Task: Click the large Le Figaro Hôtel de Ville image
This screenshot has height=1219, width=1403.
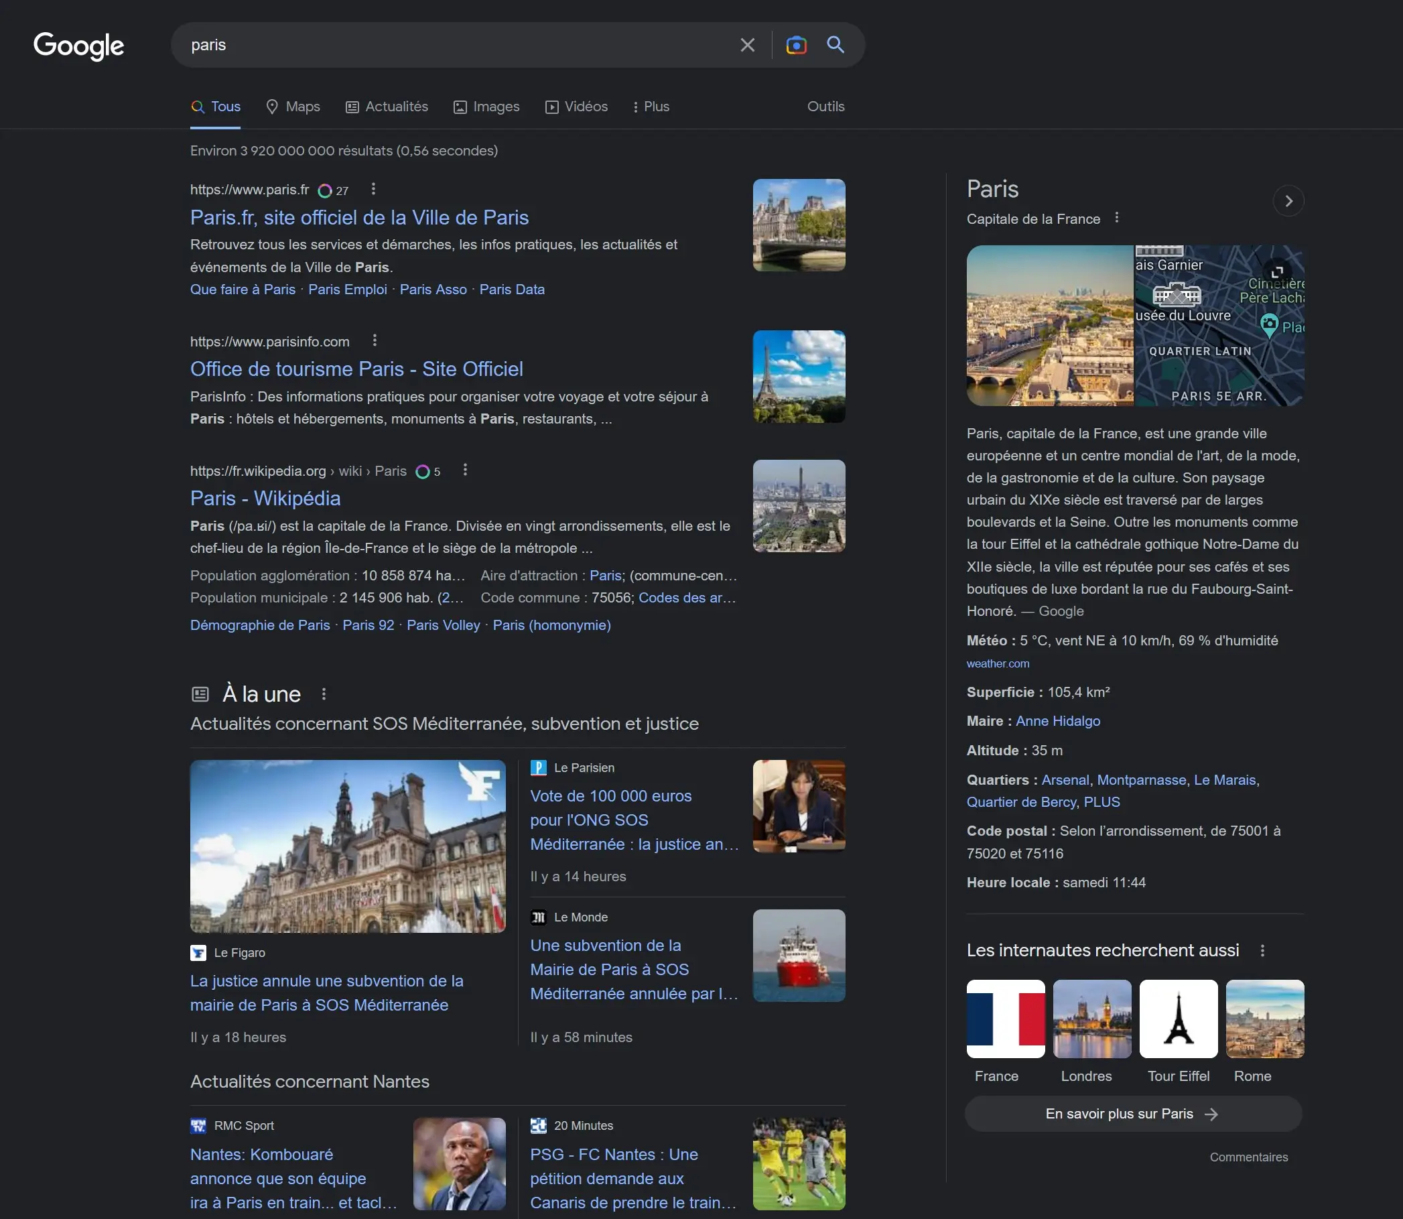Action: (348, 846)
